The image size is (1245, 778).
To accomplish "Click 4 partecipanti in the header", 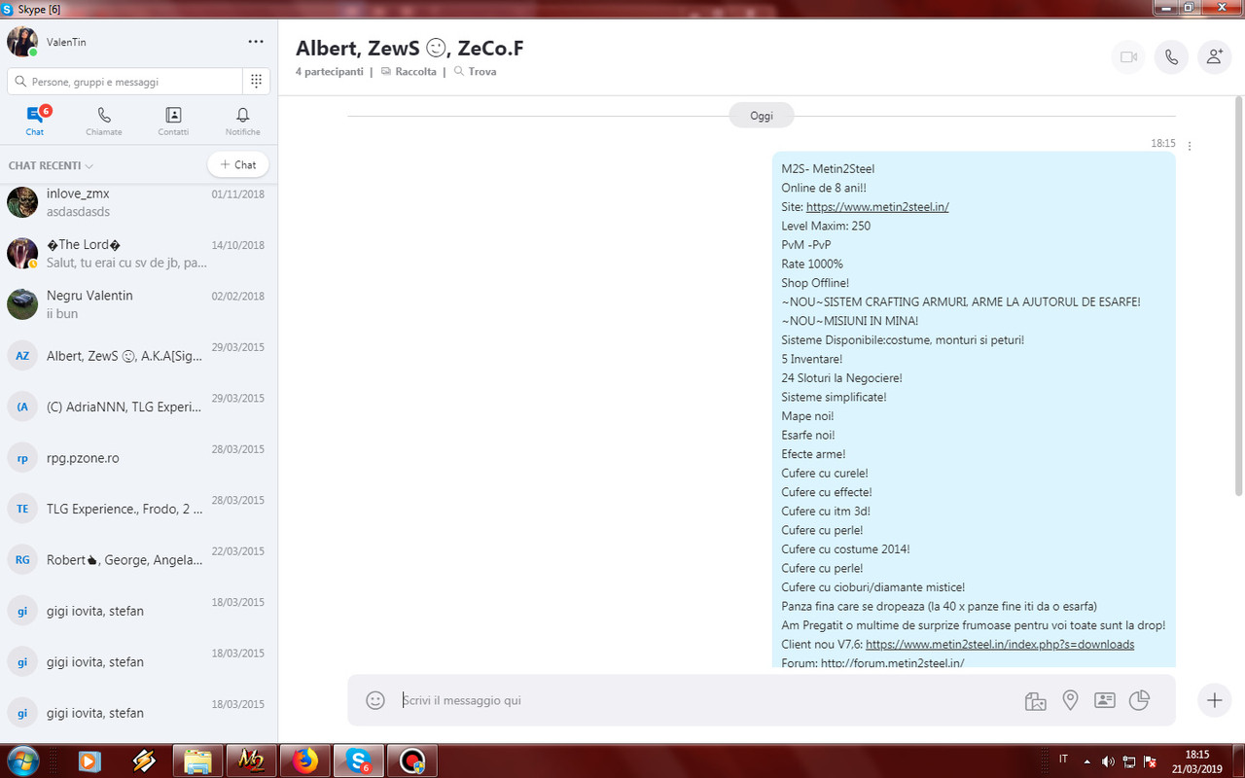I will 330,72.
